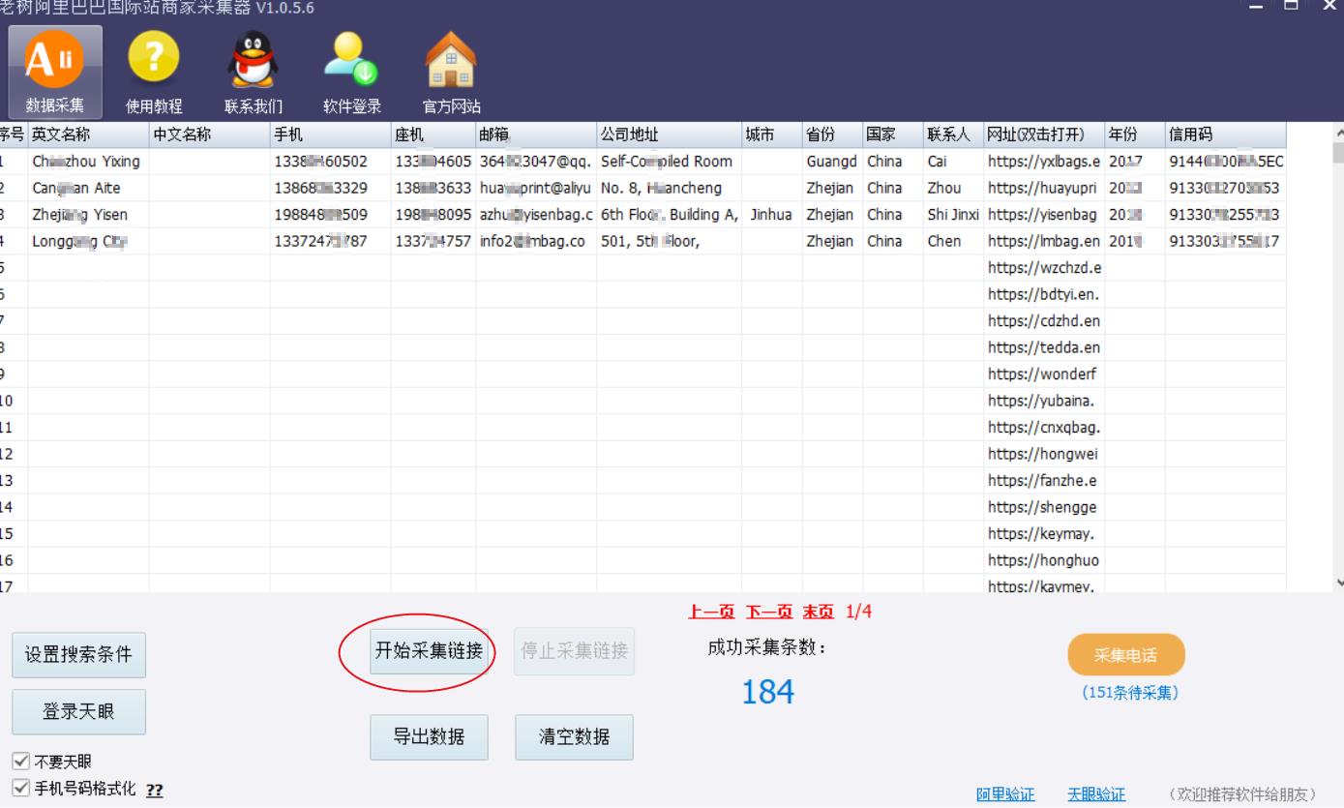Screen dimensions: 1344x808
Task: Click the Self-Compiled Room address cell
Action: 670,162
